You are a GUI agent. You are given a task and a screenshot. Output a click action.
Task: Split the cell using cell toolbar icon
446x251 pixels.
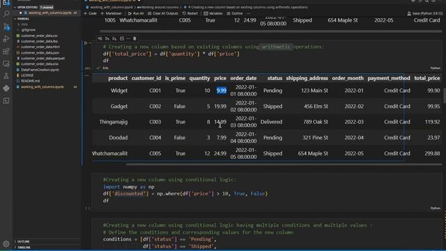122,38
